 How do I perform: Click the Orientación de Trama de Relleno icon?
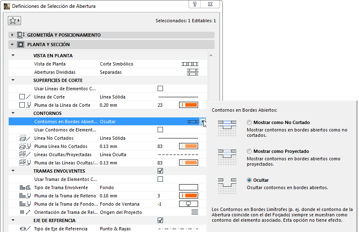point(25,212)
